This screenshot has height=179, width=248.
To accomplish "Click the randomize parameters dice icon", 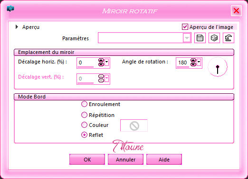I will point(214,38).
